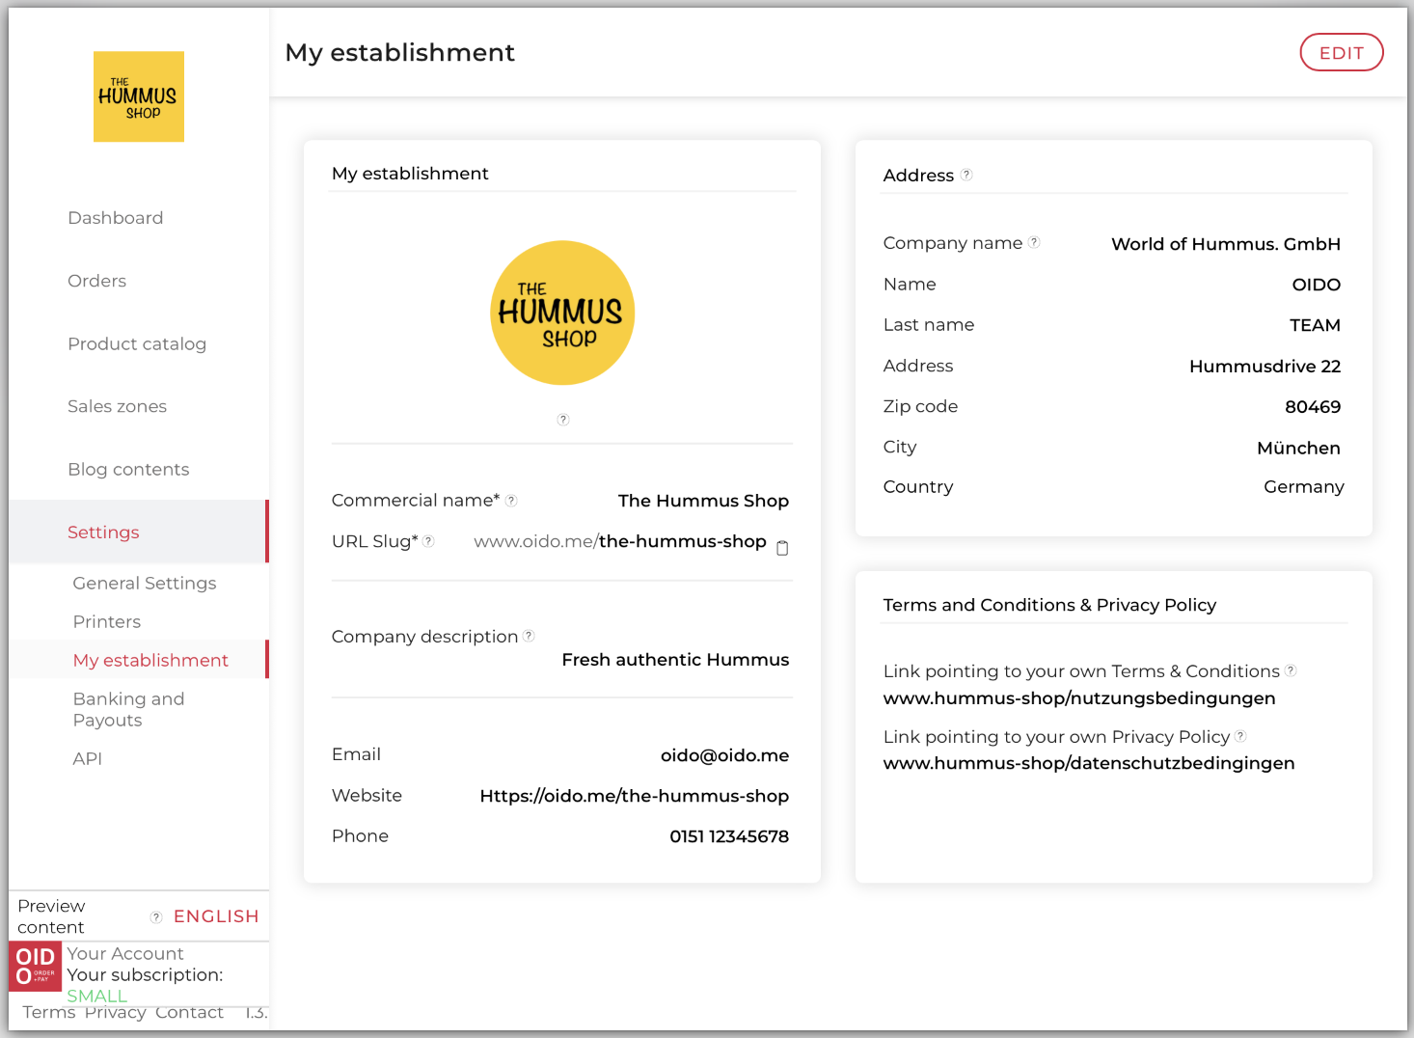1414x1038 pixels.
Task: Click help icon next to Commercial name
Action: [511, 501]
